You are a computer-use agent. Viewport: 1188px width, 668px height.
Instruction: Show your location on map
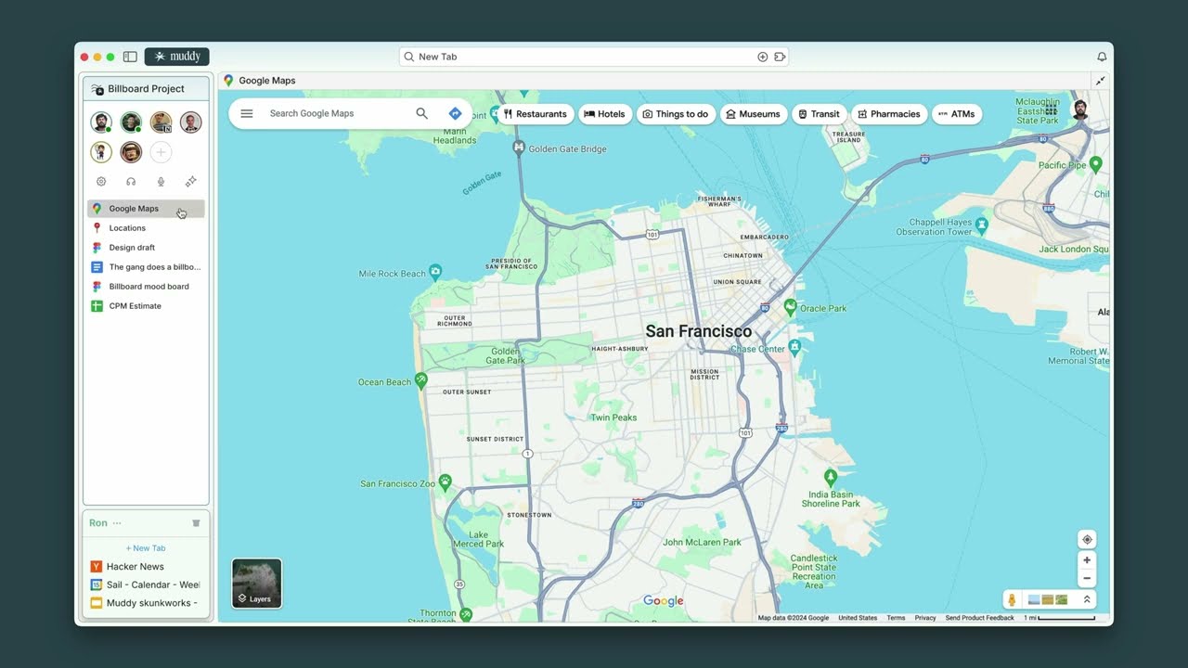[x=1087, y=540]
